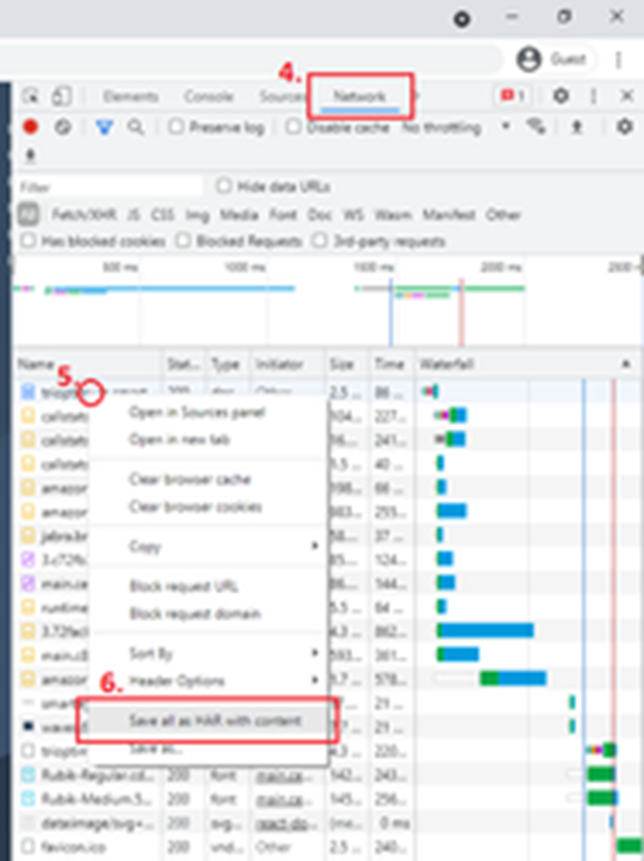The image size is (644, 861).
Task: Toggle the blue filter funnel icon
Action: 105,127
